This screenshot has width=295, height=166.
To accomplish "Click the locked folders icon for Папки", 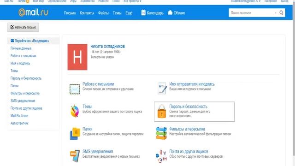I will tap(75, 134).
